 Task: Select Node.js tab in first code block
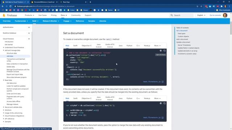(147, 46)
